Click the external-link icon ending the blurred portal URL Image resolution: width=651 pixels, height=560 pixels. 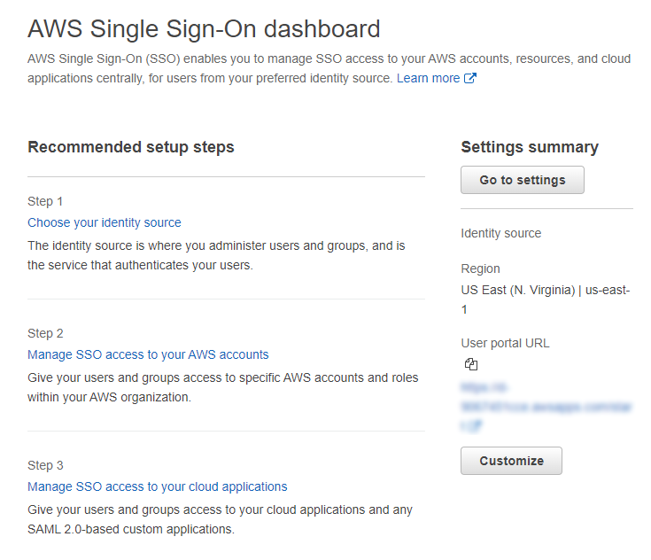pyautogui.click(x=475, y=426)
